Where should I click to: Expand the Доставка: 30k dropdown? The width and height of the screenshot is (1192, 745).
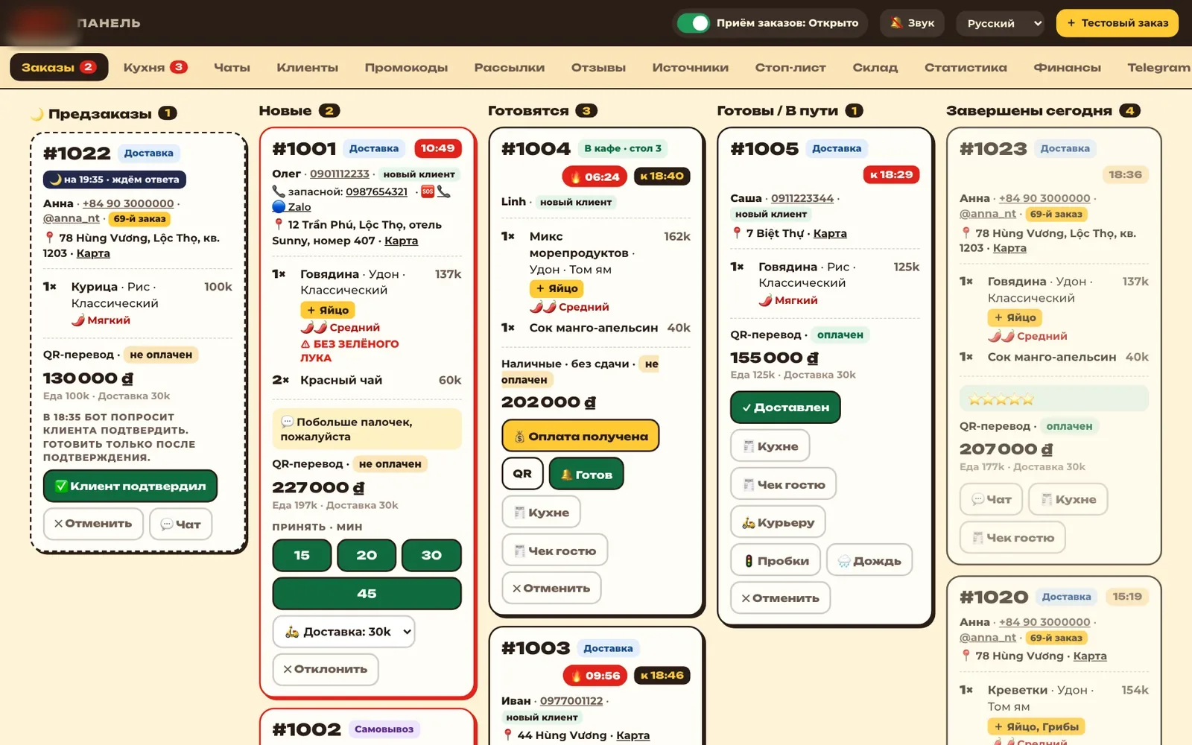343,632
